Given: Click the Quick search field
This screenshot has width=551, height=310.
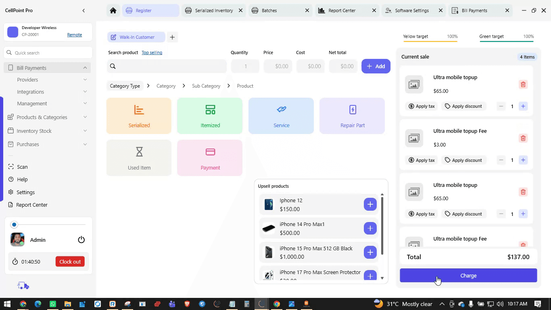Looking at the screenshot, I should pyautogui.click(x=48, y=53).
